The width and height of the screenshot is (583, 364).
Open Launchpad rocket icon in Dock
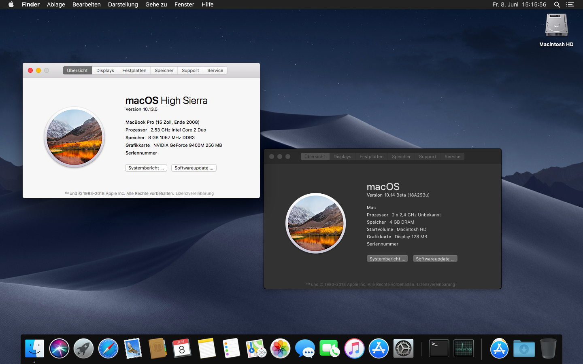(x=84, y=348)
